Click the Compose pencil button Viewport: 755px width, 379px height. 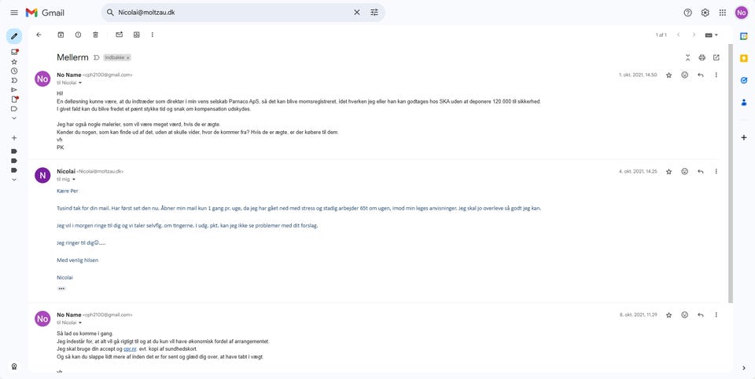click(14, 36)
